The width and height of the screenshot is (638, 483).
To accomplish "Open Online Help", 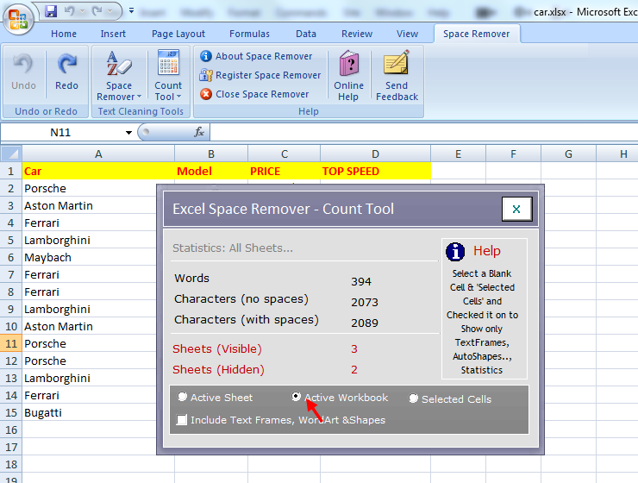I will tap(348, 76).
